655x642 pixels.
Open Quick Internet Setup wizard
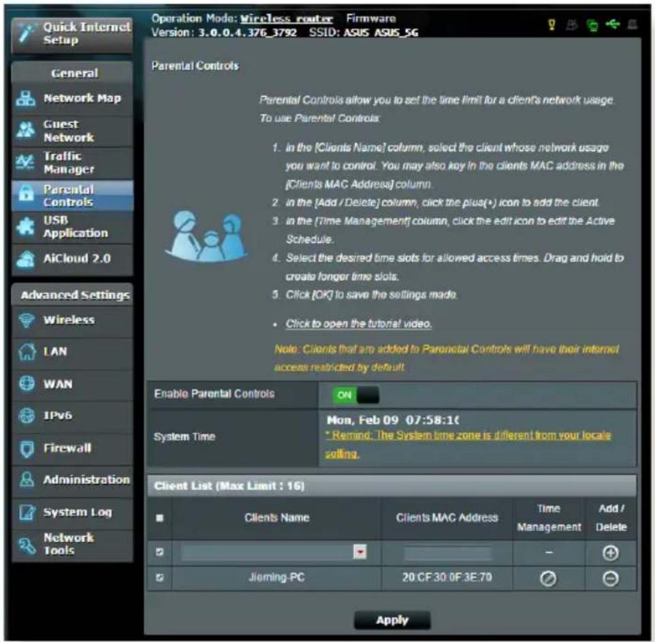click(72, 34)
